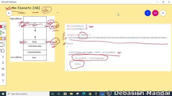Click the 'ret();' line in the code

[78, 64]
